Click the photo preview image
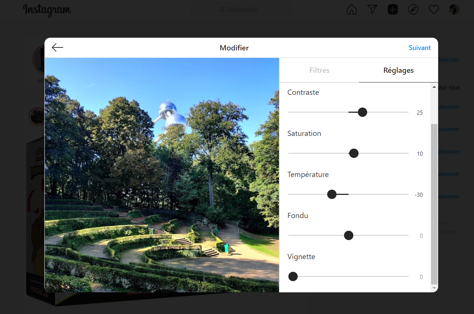This screenshot has width=474, height=314. [x=162, y=175]
